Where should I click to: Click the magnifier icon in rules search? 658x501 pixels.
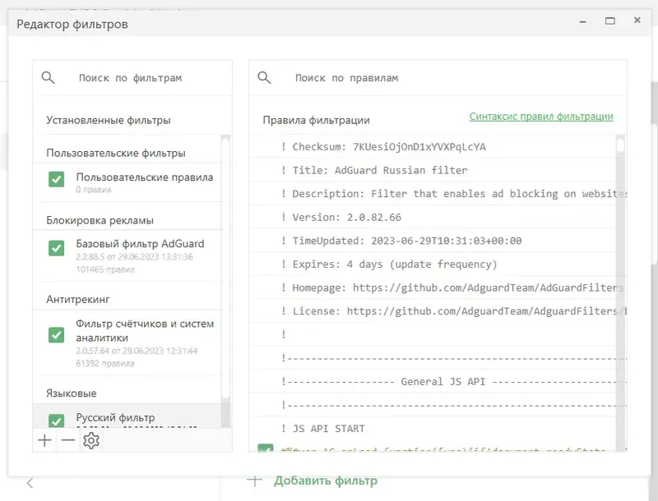pos(264,78)
